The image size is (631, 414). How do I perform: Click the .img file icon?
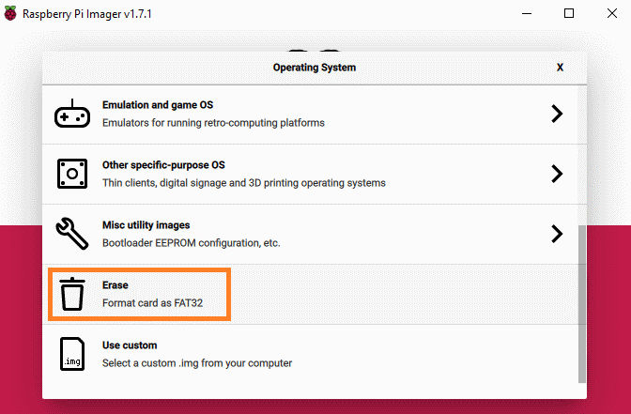[x=72, y=354]
